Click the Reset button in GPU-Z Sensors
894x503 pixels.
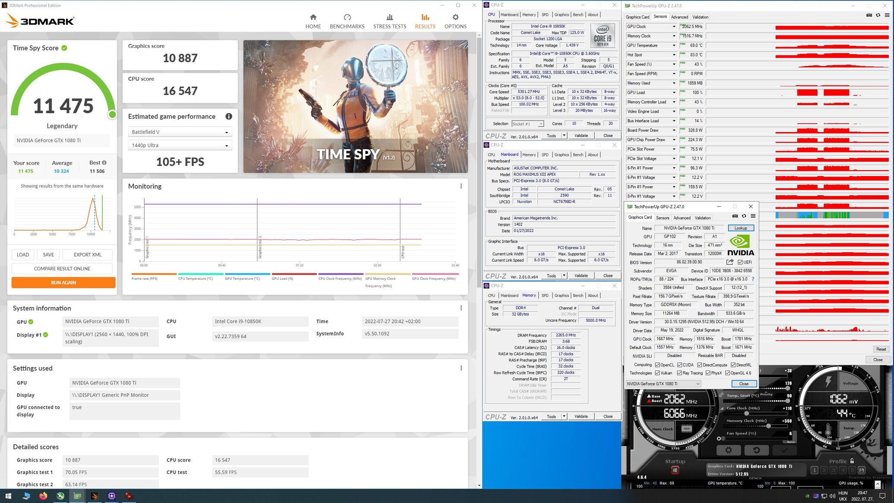(881, 349)
